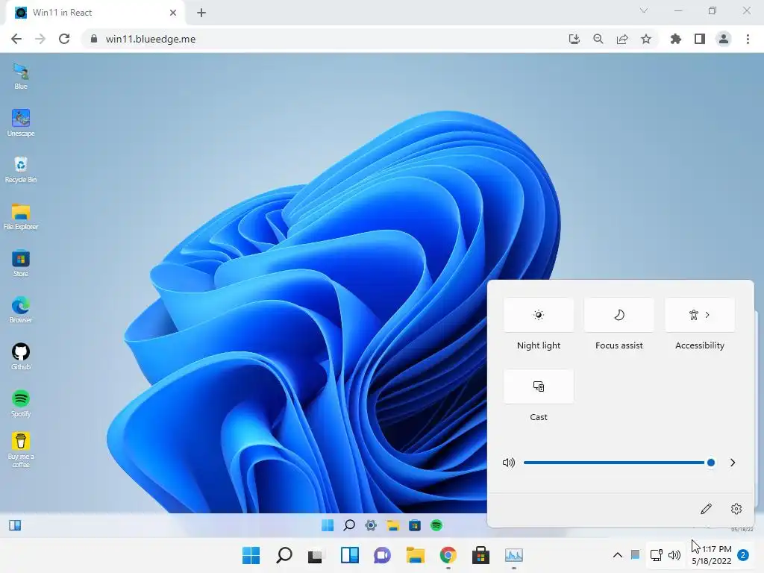Open Task View on the real taskbar

[x=316, y=555]
